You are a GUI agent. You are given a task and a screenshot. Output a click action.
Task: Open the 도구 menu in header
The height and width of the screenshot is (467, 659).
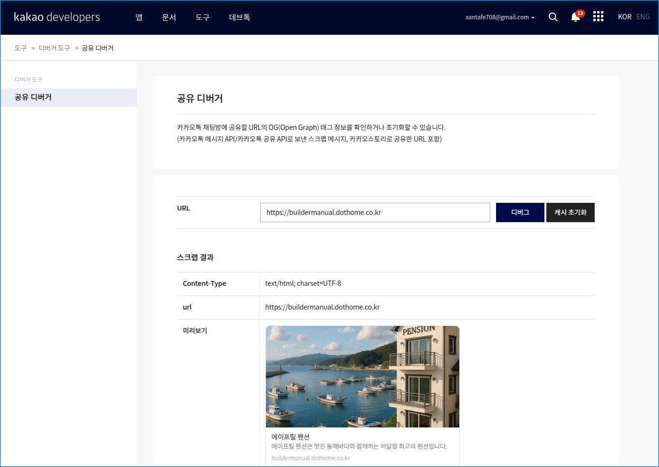202,17
